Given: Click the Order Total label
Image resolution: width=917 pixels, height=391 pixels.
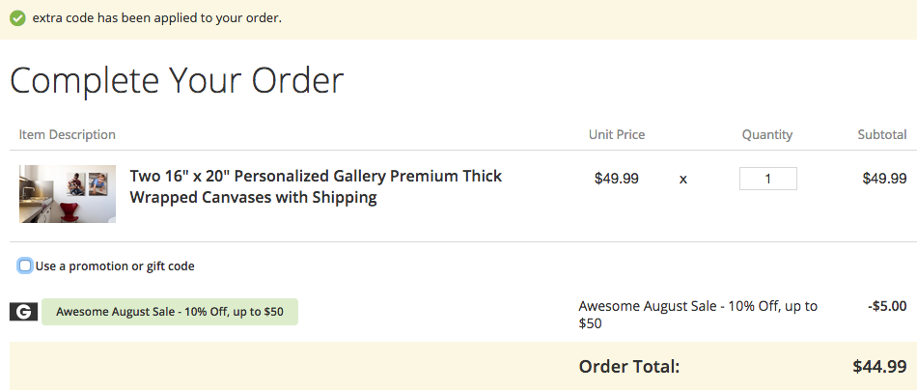Looking at the screenshot, I should coord(629,367).
